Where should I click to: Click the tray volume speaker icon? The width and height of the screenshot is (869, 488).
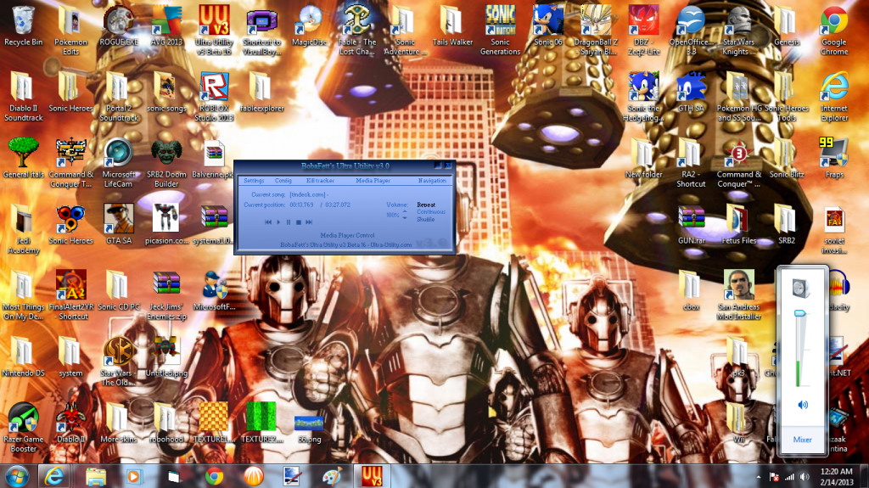click(x=805, y=477)
